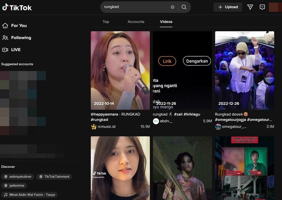The height and width of the screenshot is (200, 282).
Task: Open video of woman in pink kimono
Action: [182, 168]
